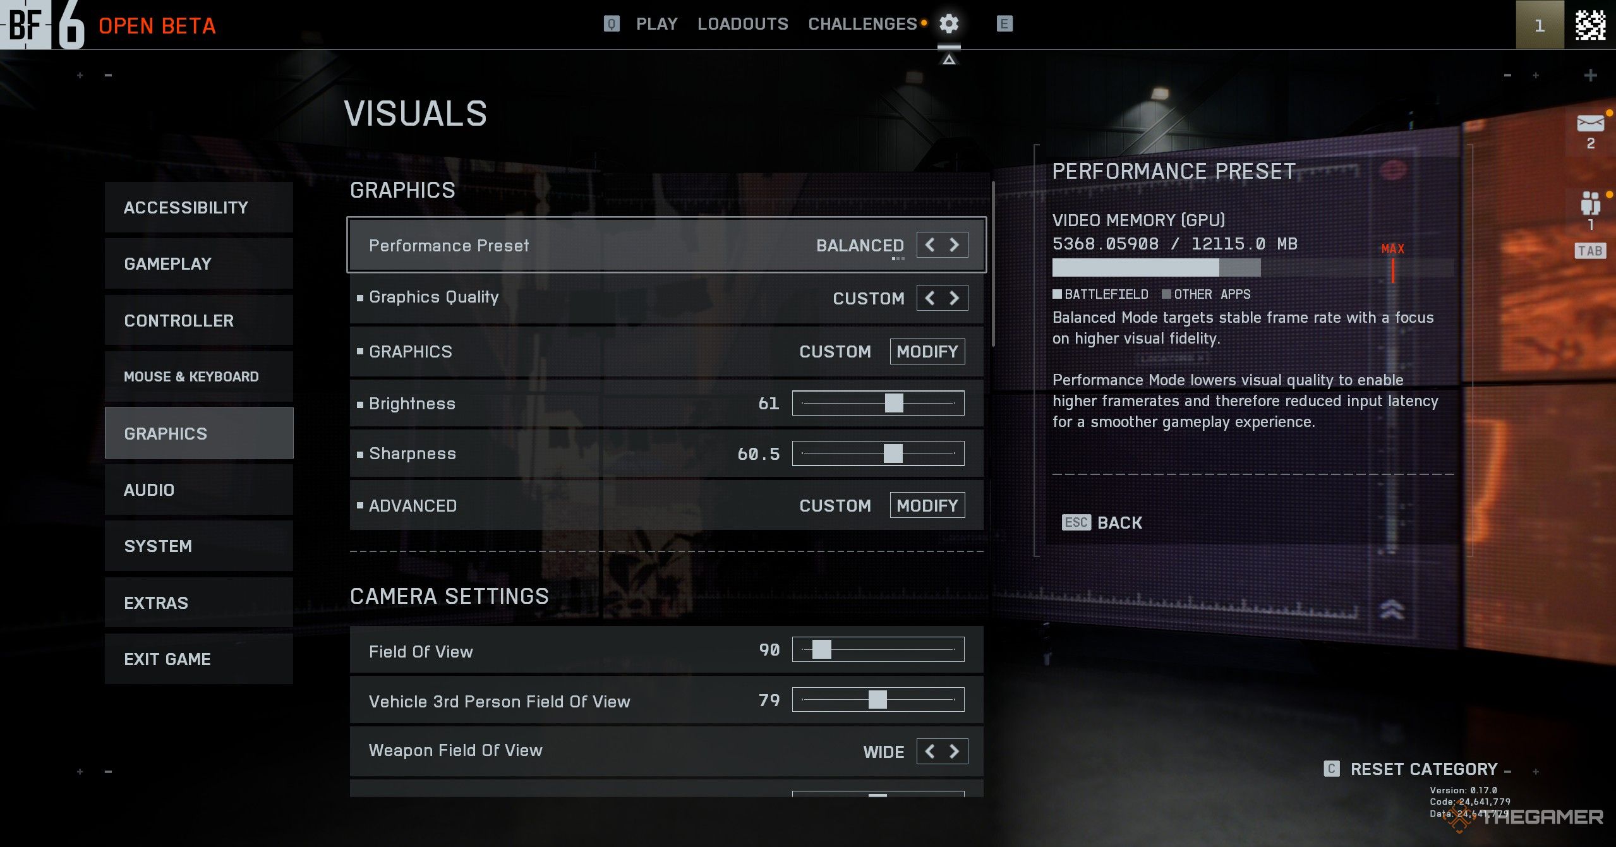The image size is (1616, 847).
Task: Select AUDIO settings category
Action: pyautogui.click(x=199, y=490)
